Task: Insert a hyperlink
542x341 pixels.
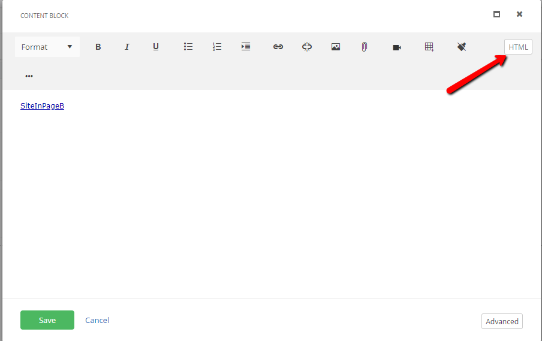Action: (278, 47)
